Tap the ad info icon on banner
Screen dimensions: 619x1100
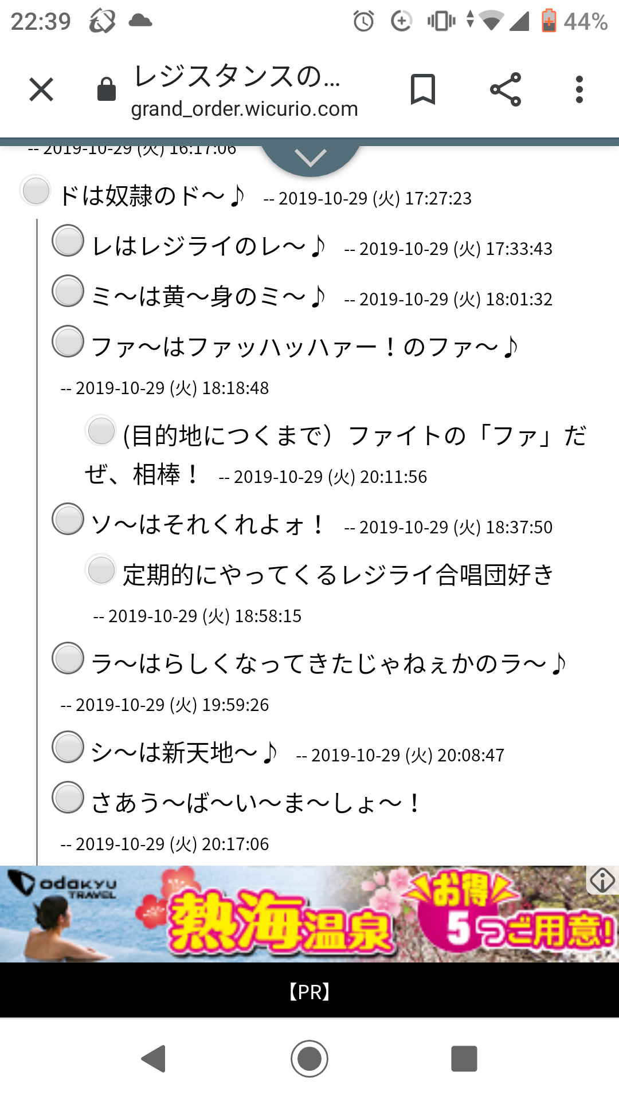coord(602,880)
